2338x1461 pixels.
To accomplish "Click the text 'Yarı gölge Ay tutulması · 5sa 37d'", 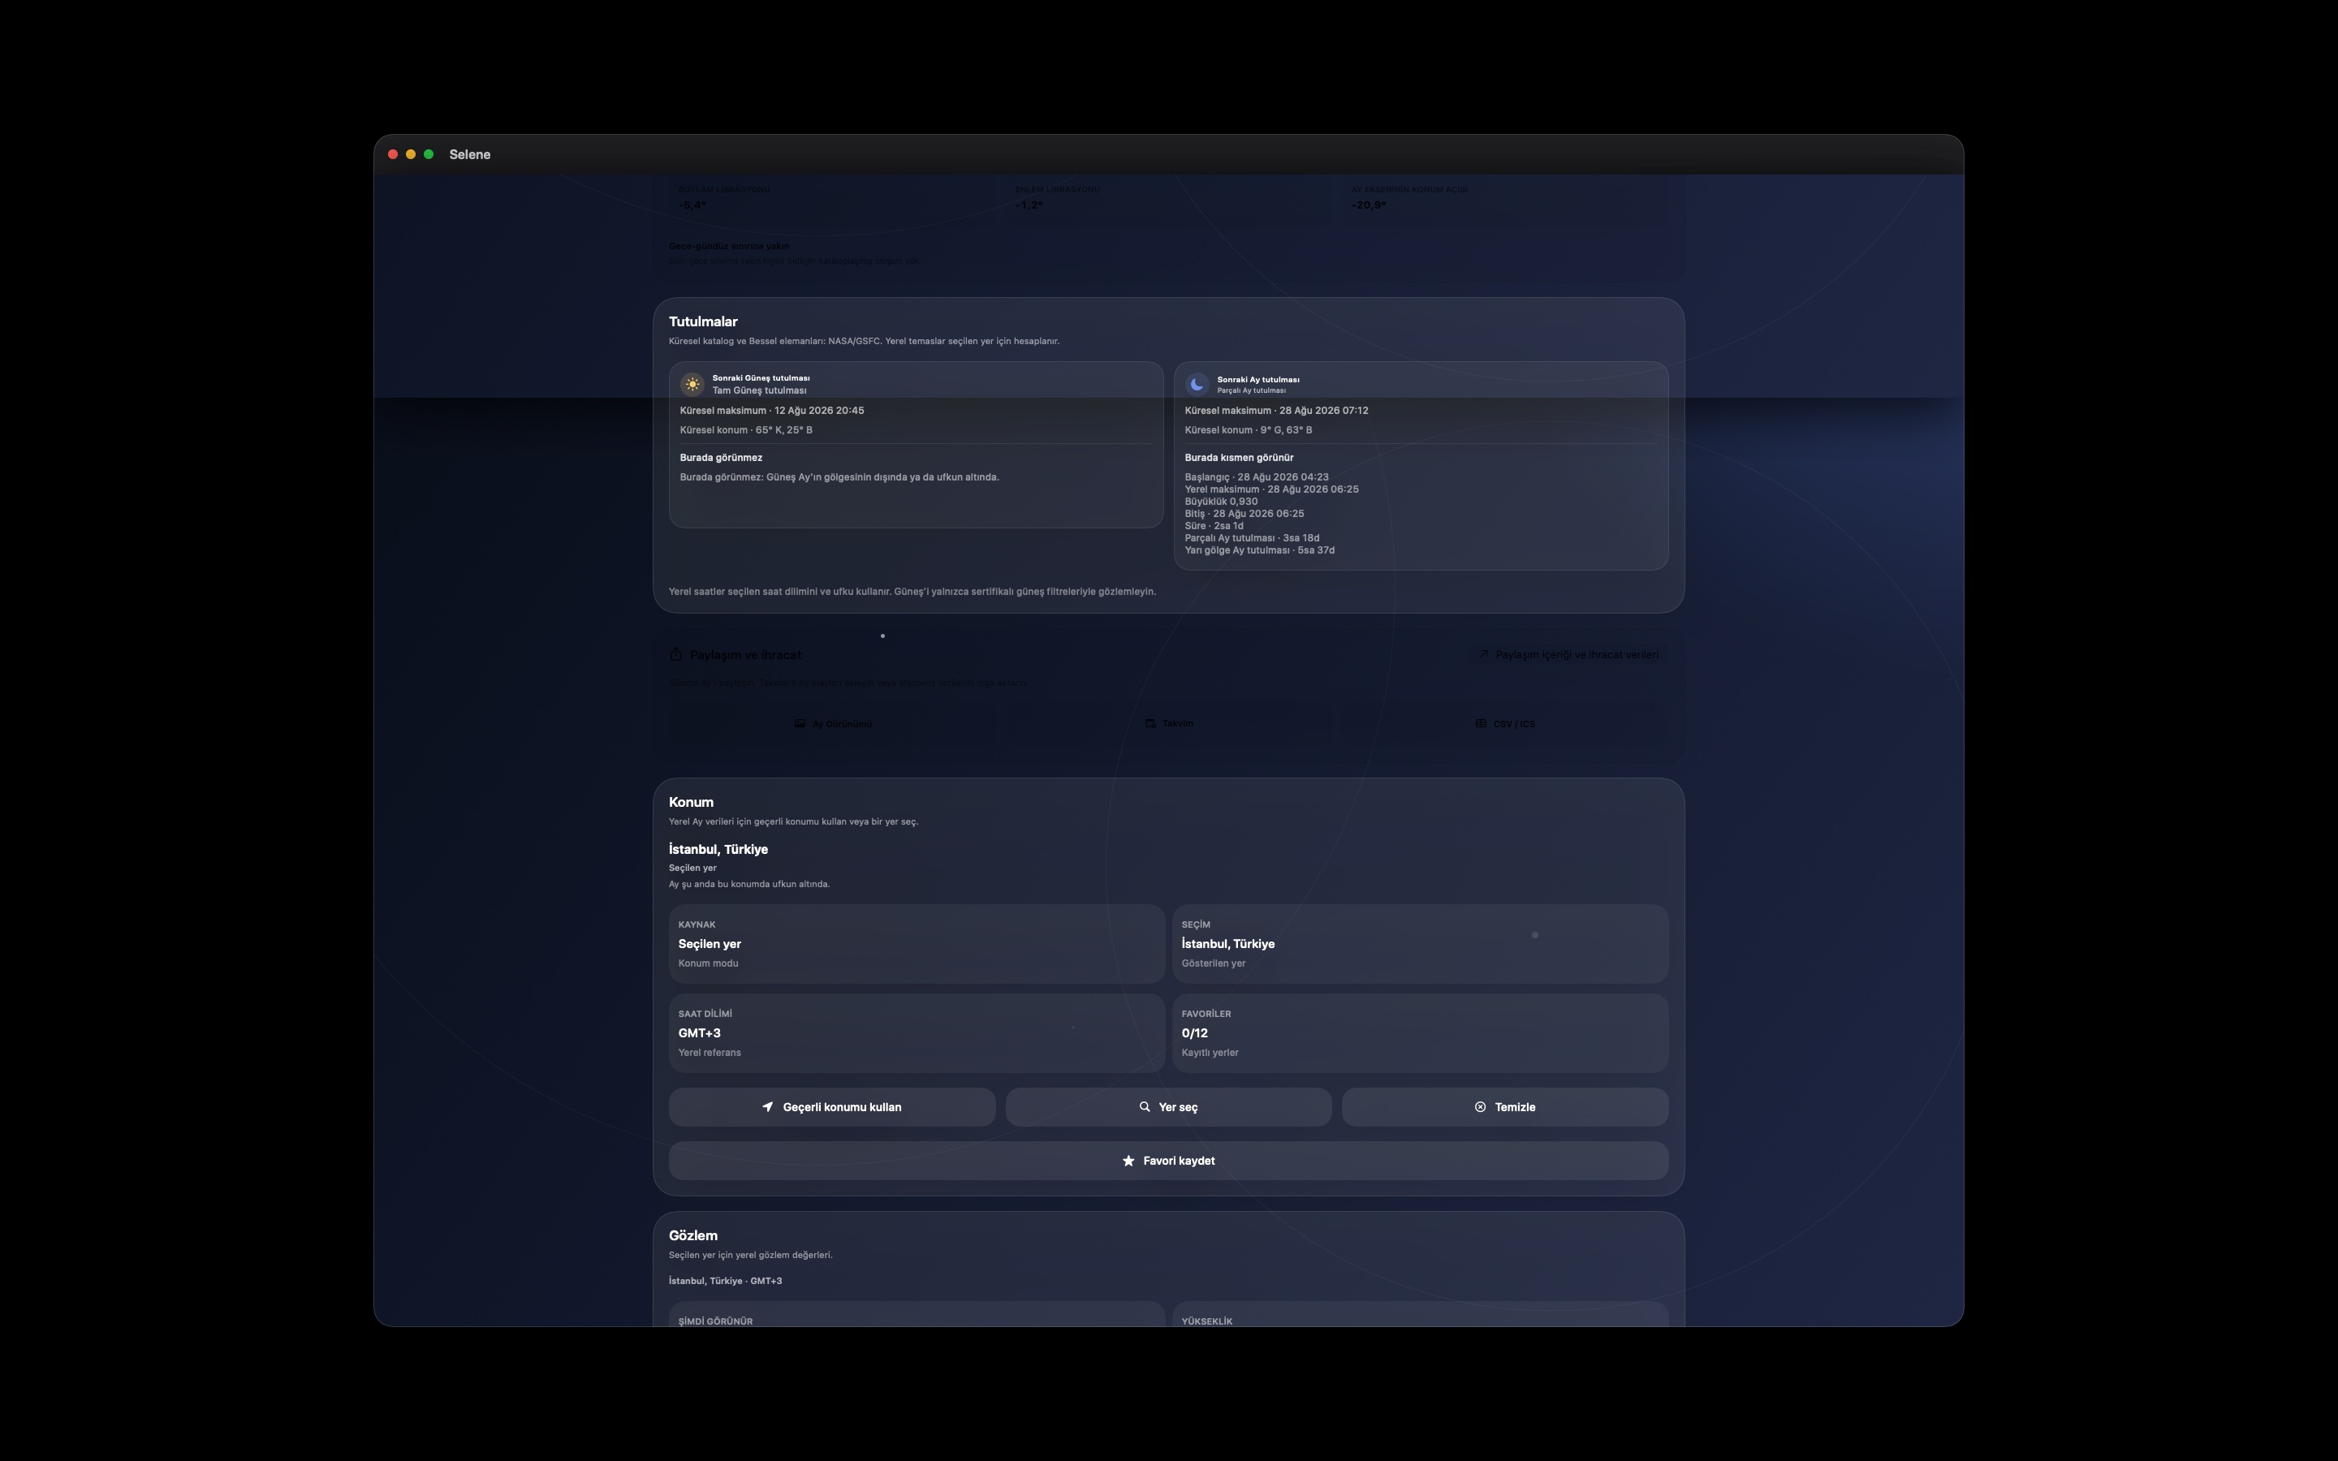I will 1260,551.
